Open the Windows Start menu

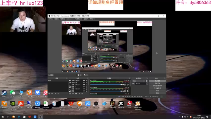point(3,117)
